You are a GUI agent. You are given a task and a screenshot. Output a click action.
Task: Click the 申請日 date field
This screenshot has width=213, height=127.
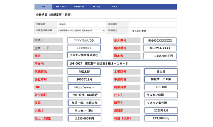click(84, 41)
